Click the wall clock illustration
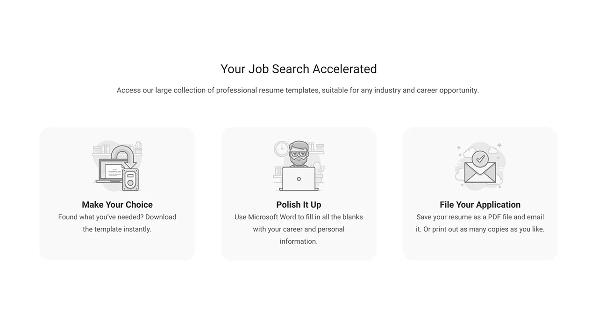Screen dimensions: 598x336 281,148
